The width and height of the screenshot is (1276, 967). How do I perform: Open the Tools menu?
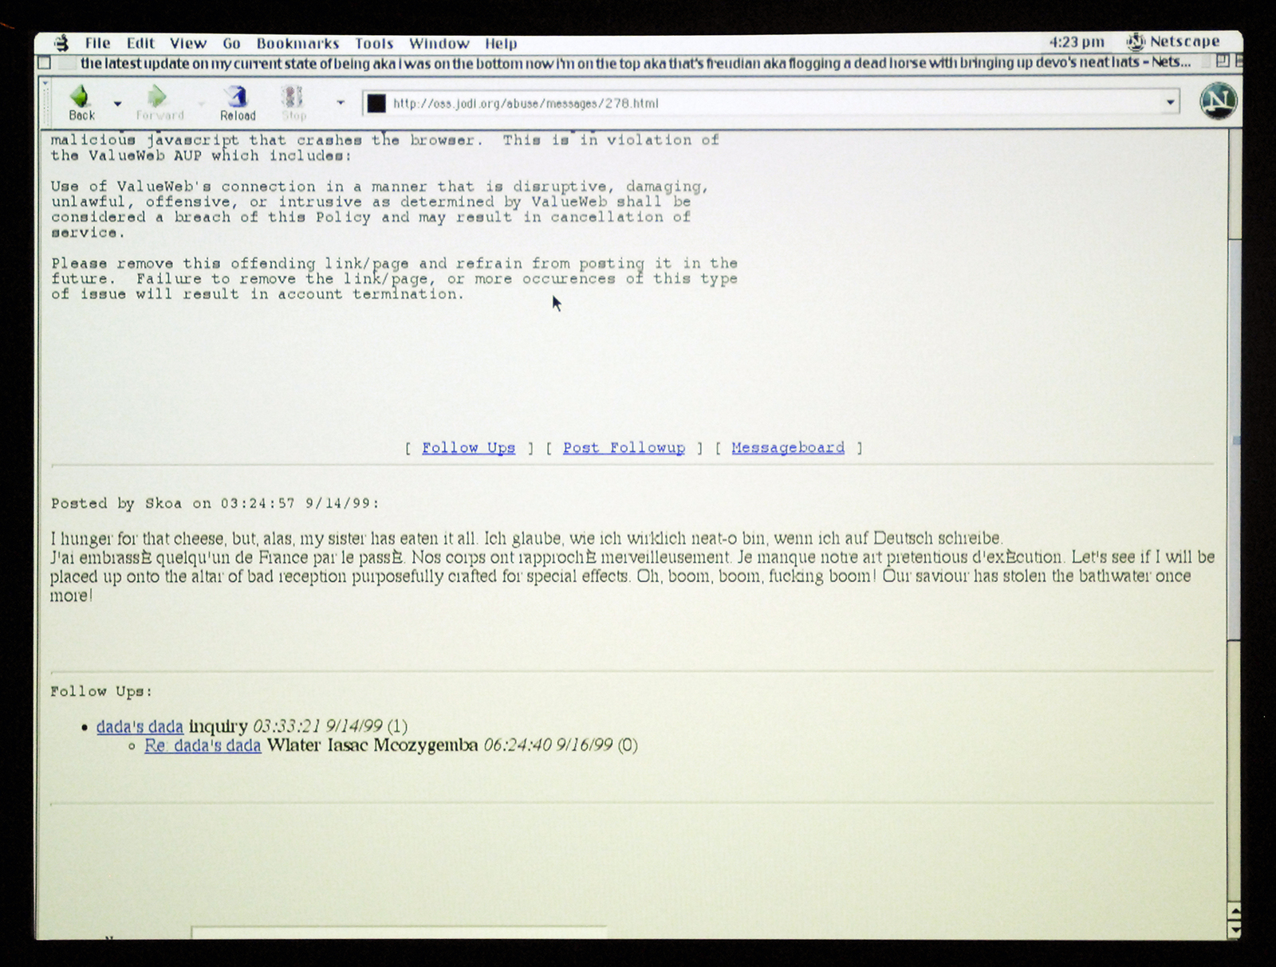click(x=374, y=44)
